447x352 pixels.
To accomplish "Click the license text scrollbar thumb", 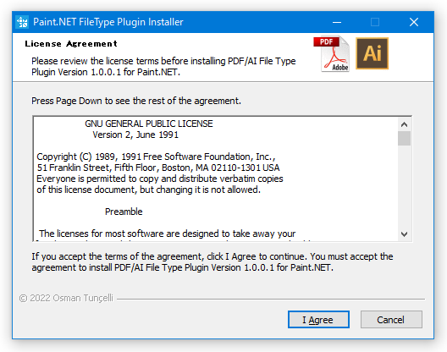I will (x=404, y=138).
